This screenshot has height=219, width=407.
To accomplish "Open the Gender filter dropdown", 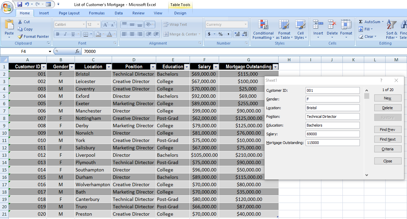I will coord(71,67).
